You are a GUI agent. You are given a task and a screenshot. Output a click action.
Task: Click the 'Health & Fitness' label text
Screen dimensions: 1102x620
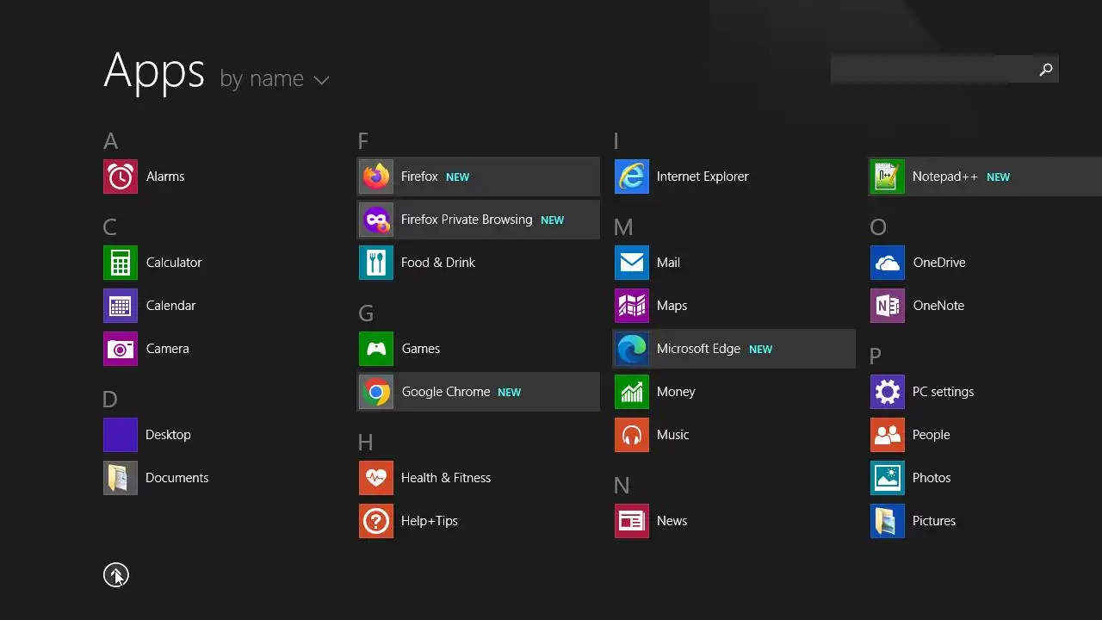click(446, 478)
